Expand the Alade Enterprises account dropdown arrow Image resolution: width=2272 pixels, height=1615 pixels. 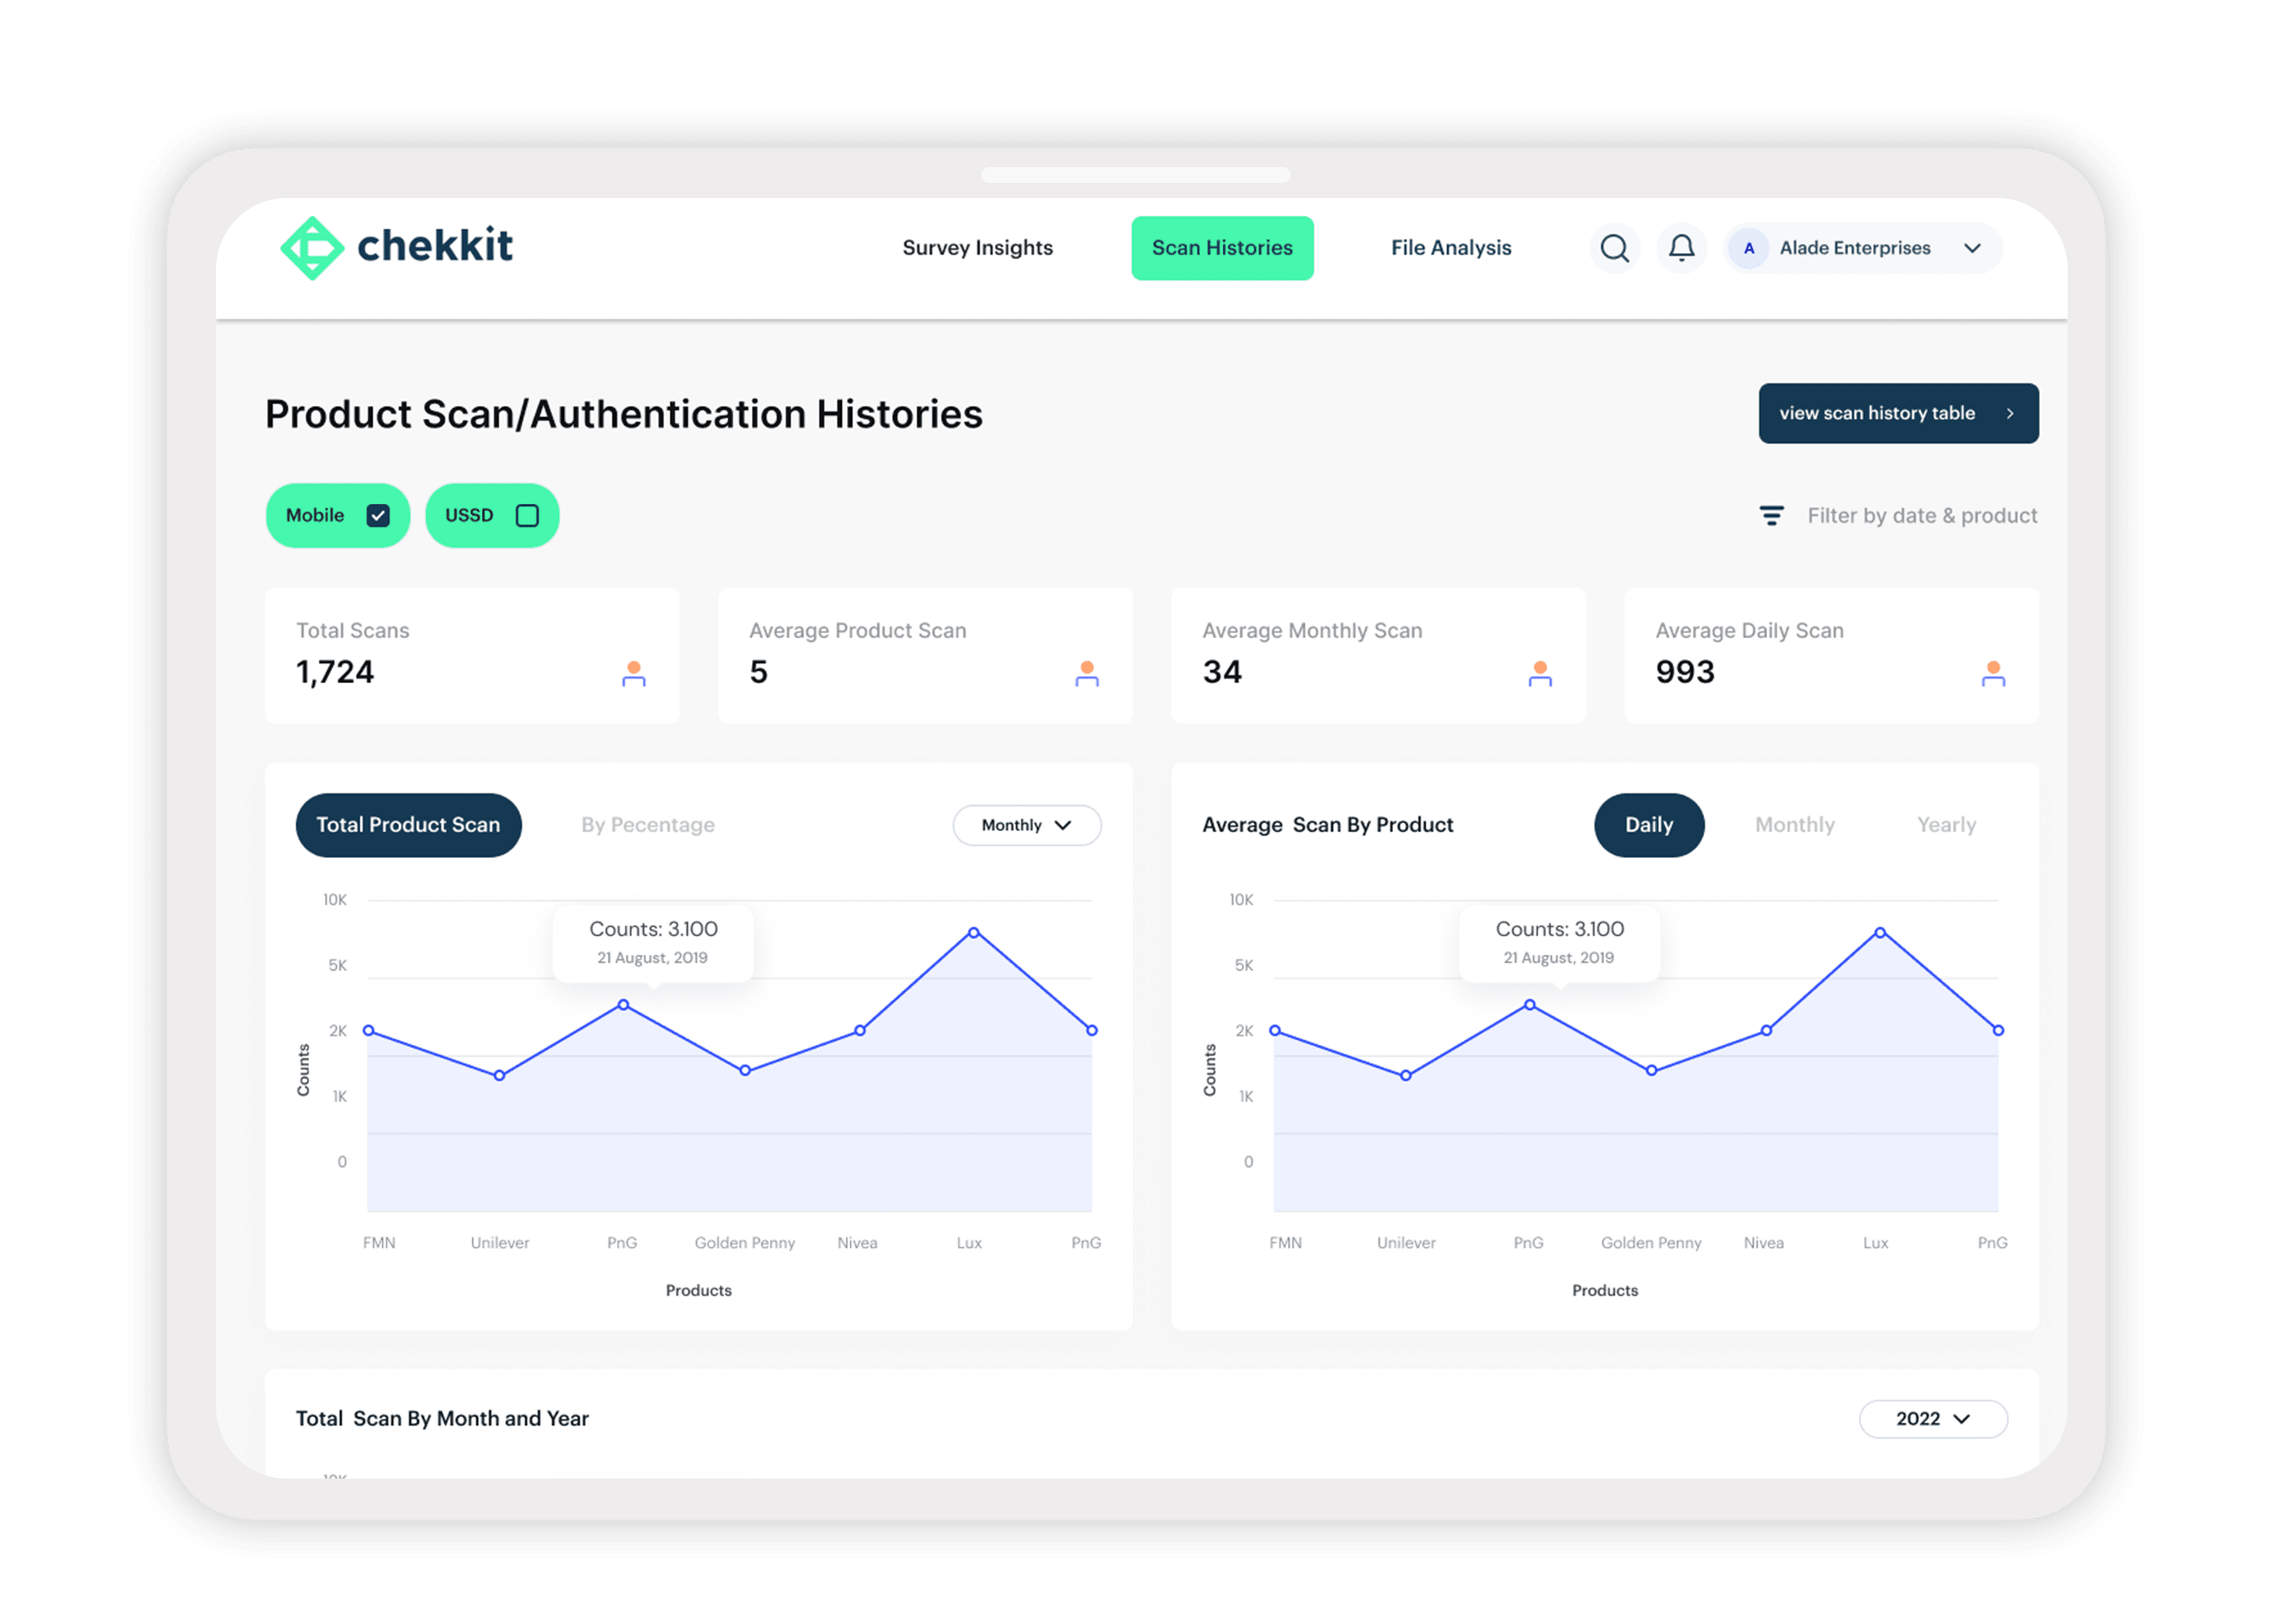click(x=1971, y=248)
